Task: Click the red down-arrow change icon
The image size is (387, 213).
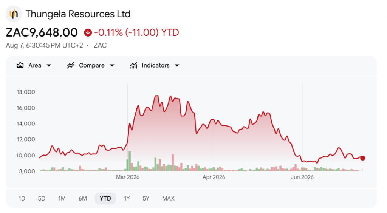Action: tap(88, 32)
